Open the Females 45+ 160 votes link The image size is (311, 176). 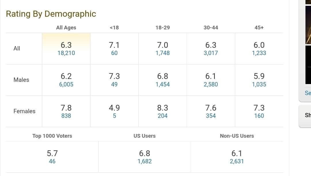[x=259, y=116]
